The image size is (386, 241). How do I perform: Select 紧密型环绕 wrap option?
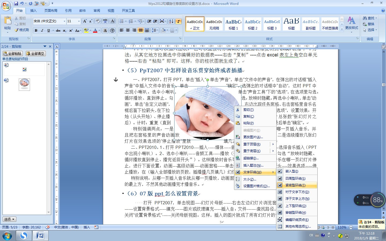coord(297,185)
